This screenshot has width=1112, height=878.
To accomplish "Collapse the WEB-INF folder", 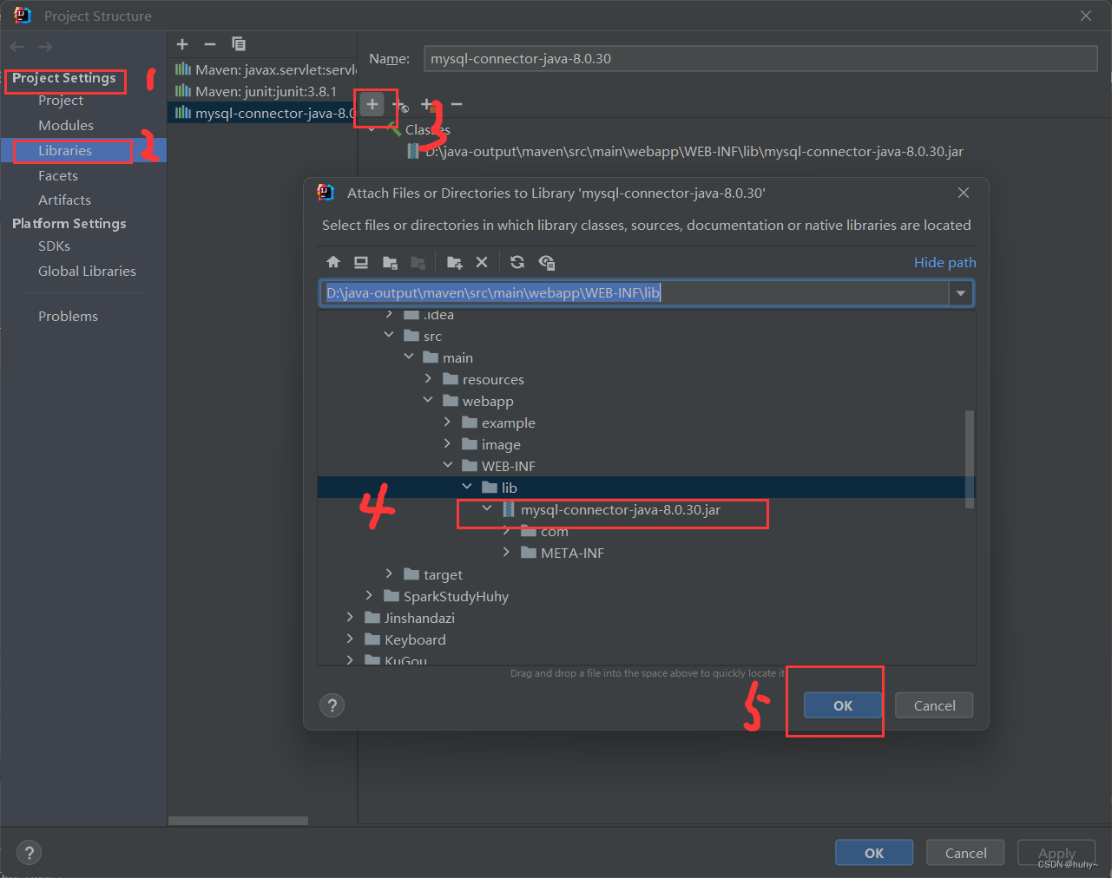I will pyautogui.click(x=448, y=465).
